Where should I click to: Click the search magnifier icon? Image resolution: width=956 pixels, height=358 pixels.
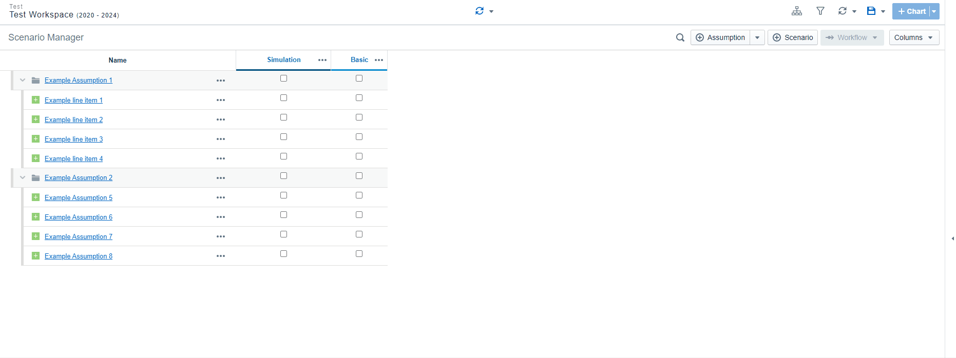pyautogui.click(x=680, y=37)
